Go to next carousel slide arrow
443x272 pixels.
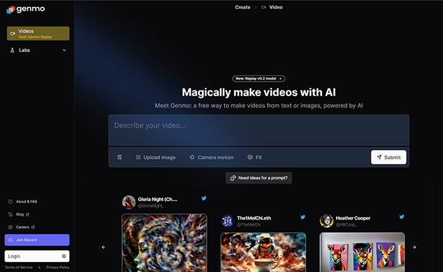point(414,247)
